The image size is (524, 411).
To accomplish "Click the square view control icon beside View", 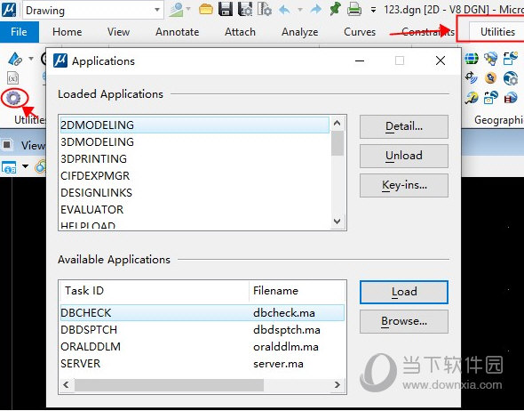I will coord(7,145).
